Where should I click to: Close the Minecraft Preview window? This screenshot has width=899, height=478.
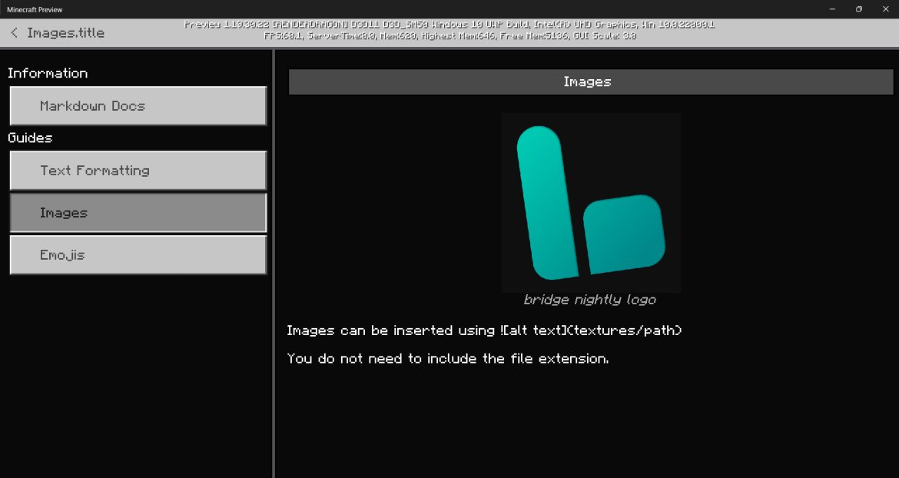coord(885,9)
